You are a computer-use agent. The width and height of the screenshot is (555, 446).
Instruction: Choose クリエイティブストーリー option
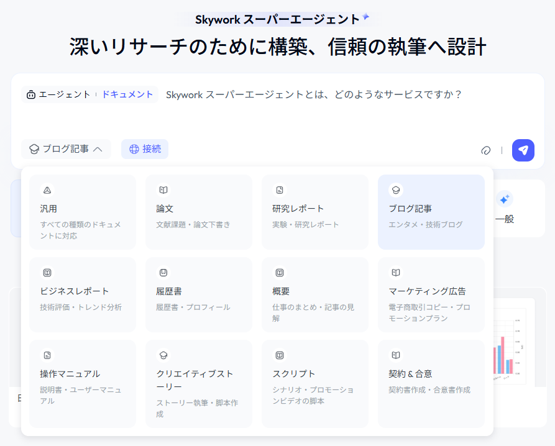coord(198,384)
